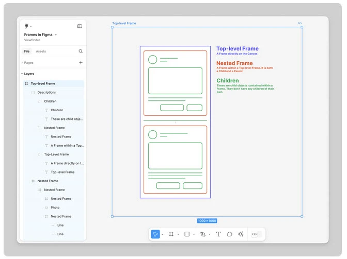
Task: Click Viewfinder project name under title
Action: 32,40
